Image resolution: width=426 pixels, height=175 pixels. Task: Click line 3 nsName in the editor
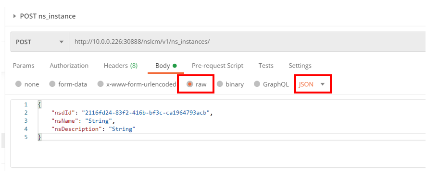pos(62,121)
